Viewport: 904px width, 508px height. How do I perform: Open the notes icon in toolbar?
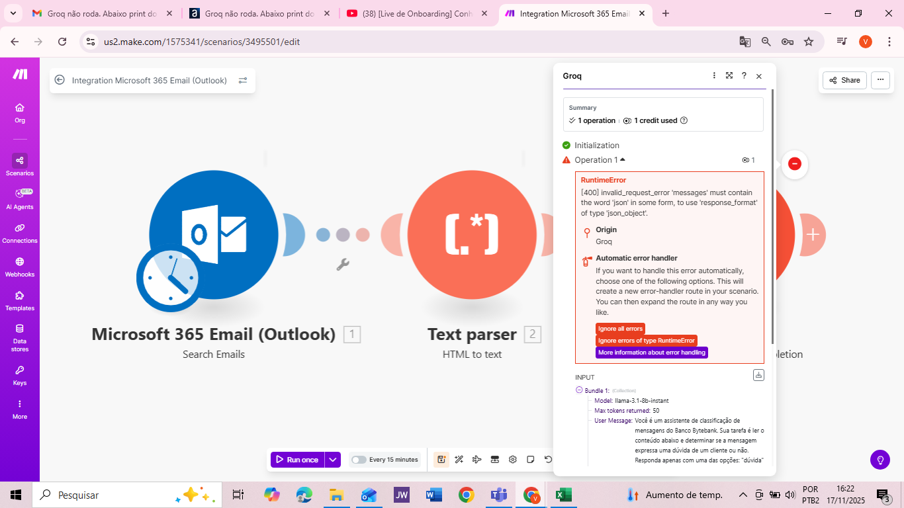click(x=530, y=460)
